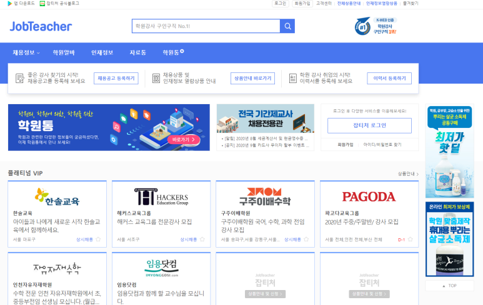Screen dimensions: 483x305
Task: Click 회원가입 under the login box
Action: [x=346, y=145]
